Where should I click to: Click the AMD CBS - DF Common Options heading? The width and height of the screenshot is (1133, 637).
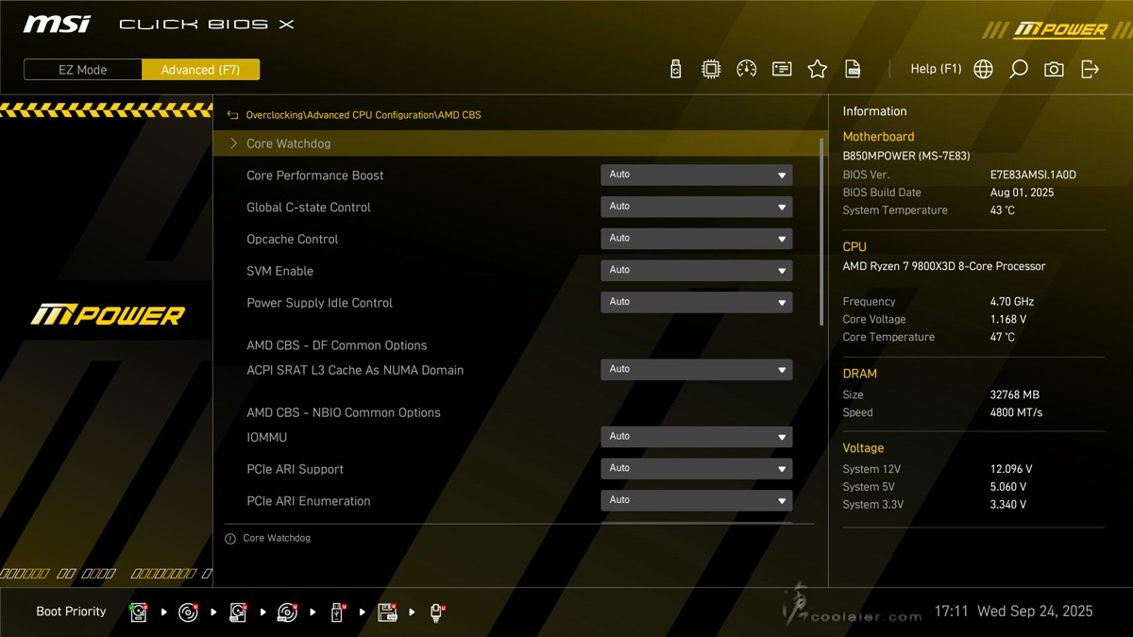pos(337,345)
